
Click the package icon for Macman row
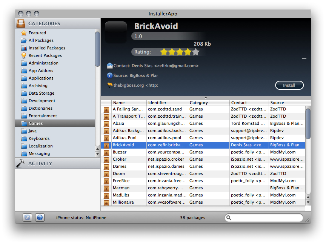[x=106, y=188]
